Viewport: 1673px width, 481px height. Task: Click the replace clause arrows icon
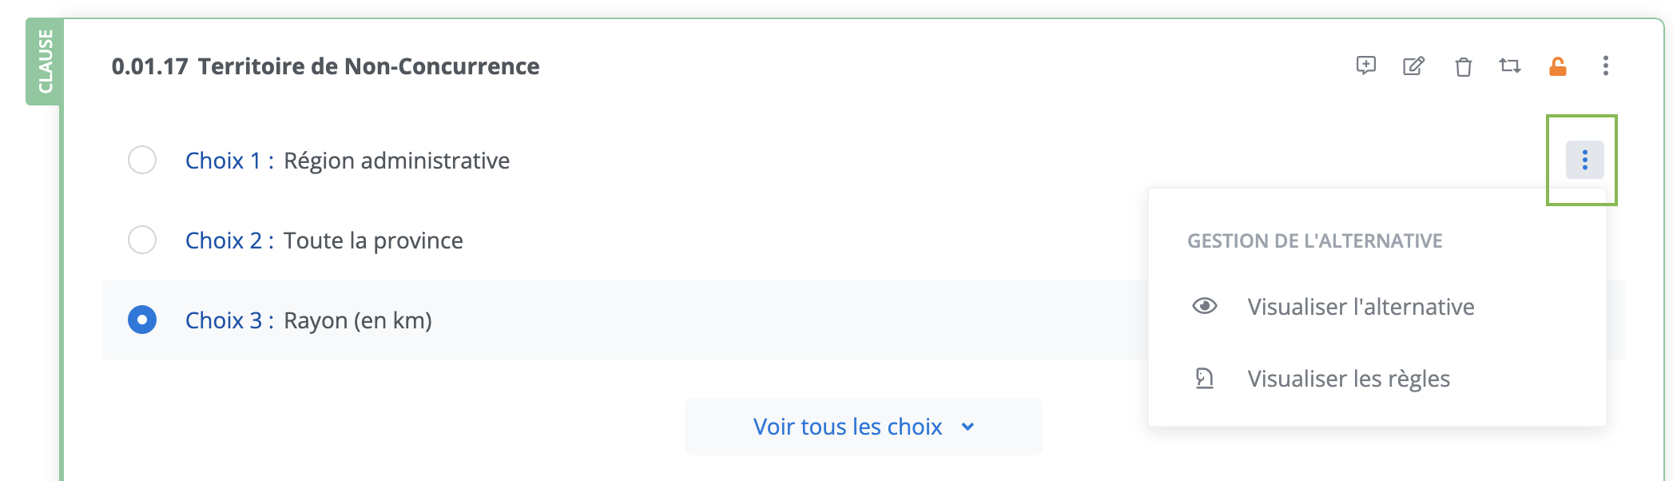(1509, 66)
